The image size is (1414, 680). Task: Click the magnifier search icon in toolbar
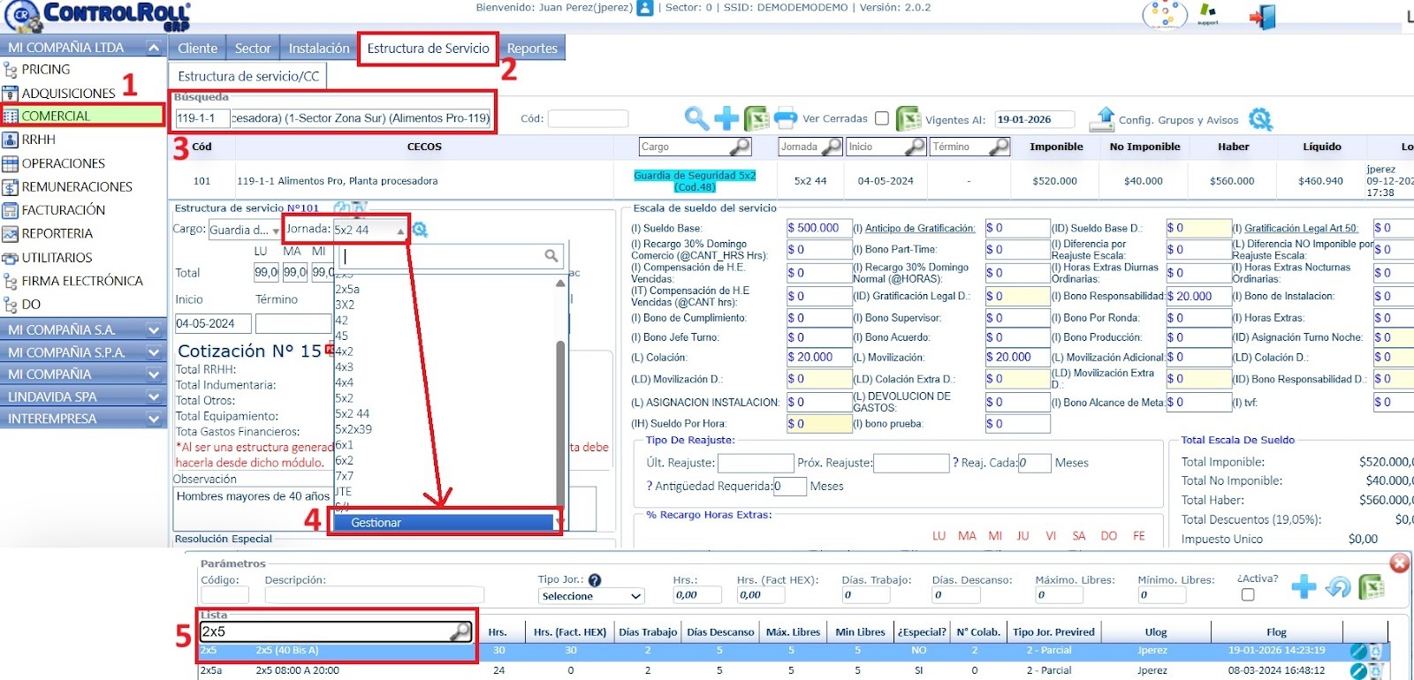[x=696, y=117]
